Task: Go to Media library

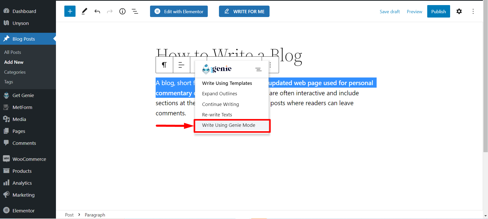Action: 28,119
